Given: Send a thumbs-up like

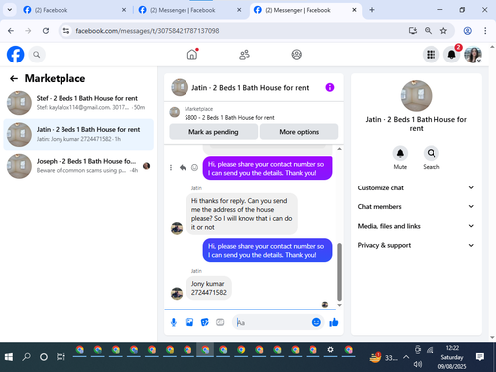Looking at the screenshot, I should pos(334,322).
